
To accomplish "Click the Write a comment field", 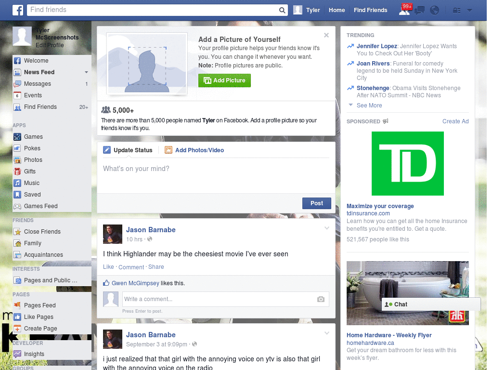I will click(x=225, y=299).
